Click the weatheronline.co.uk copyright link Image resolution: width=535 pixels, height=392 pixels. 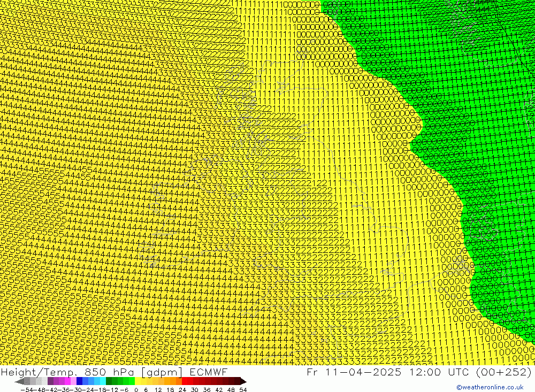click(x=490, y=387)
